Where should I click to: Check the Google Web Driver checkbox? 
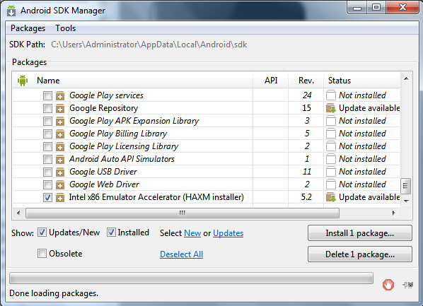pyautogui.click(x=47, y=184)
